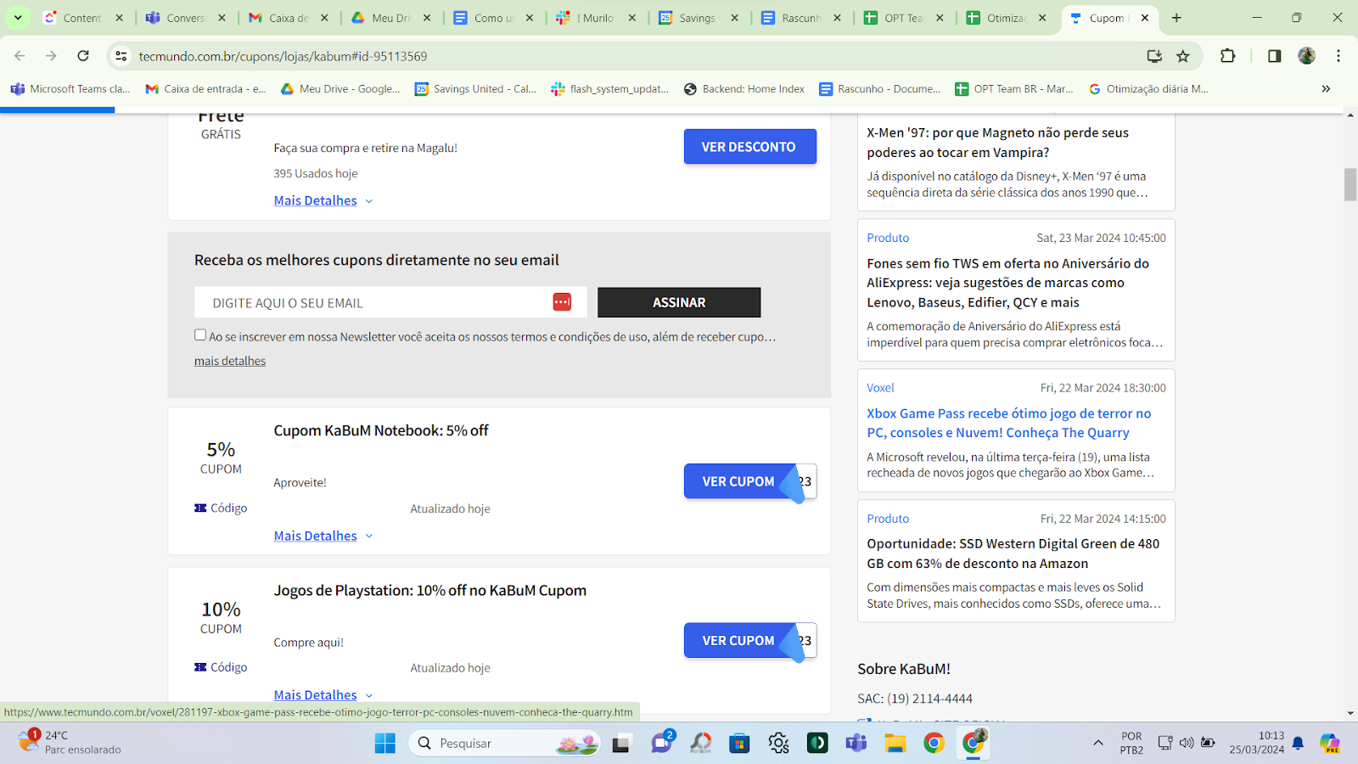Image resolution: width=1358 pixels, height=764 pixels.
Task: Click VER CUPOM for Notebook 5% off
Action: tap(739, 481)
